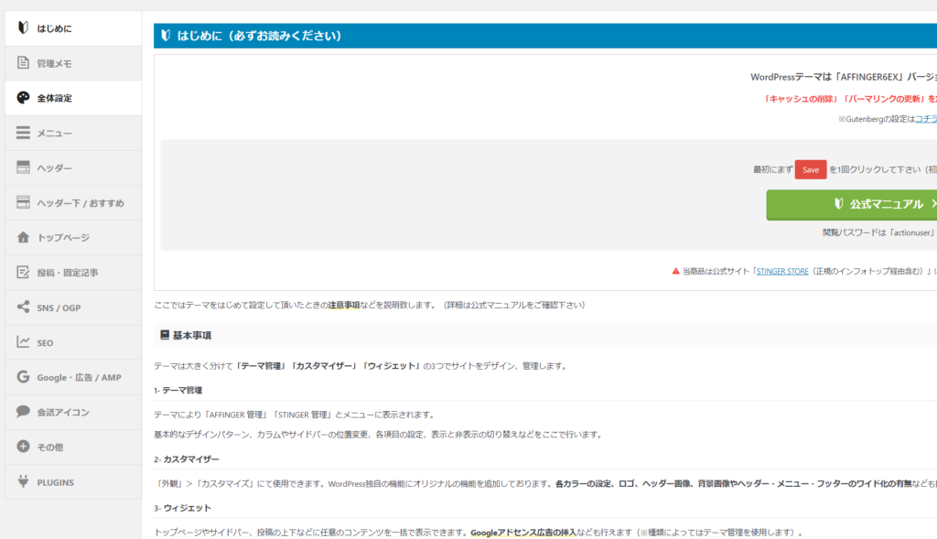Click the 閲覧パスワードは actionuser text
This screenshot has height=539, width=937.
[878, 232]
